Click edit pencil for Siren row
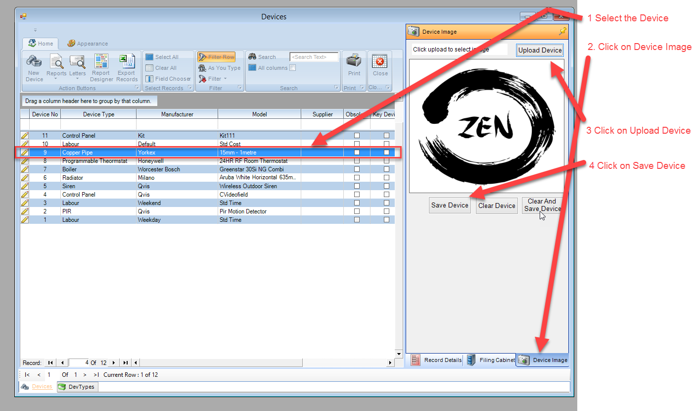695x411 pixels. (x=25, y=186)
